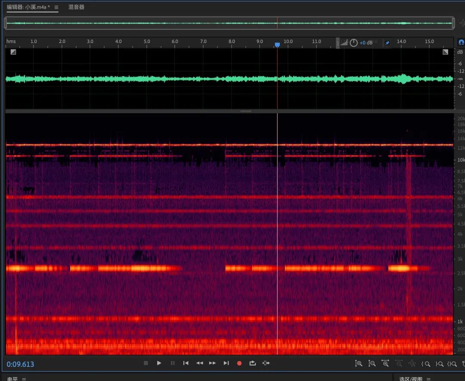Screen dimensions: 465x381
Task: Click the fade out handle on the waveform
Action: 446,52
